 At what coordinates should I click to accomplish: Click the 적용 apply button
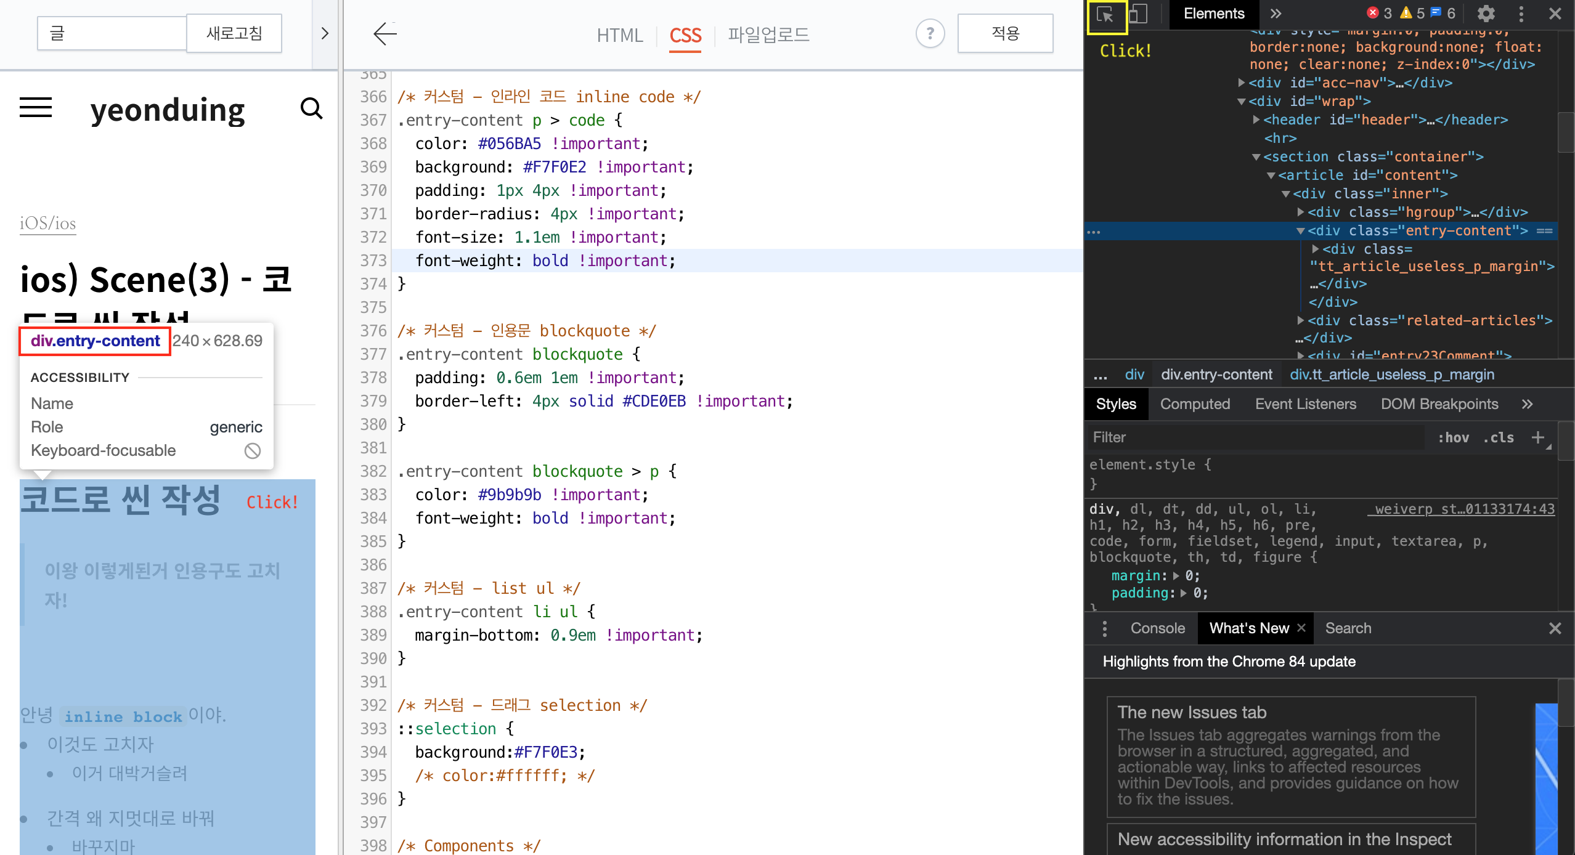click(x=1005, y=34)
